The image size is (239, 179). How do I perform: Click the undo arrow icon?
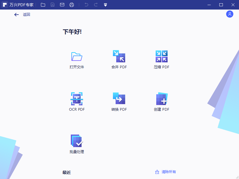86,5
